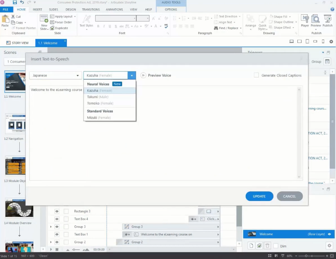The image size is (336, 259).
Task: Open Text Styles icon in ribbon
Action: pyautogui.click(x=87, y=19)
